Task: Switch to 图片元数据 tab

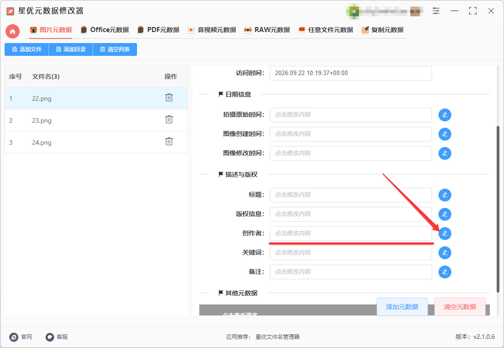Action: point(51,30)
